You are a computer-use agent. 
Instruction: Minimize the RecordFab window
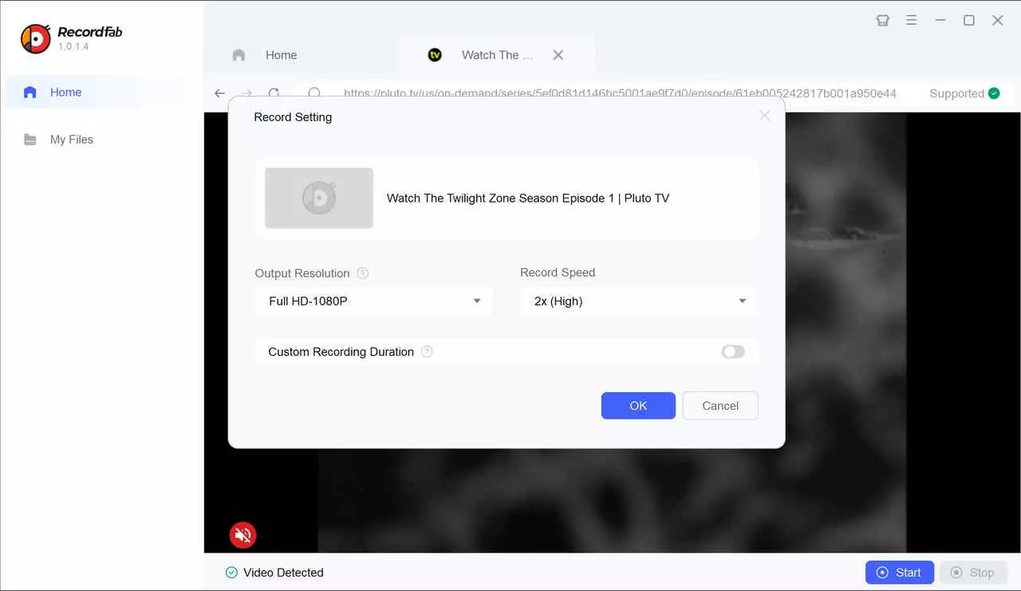(940, 21)
